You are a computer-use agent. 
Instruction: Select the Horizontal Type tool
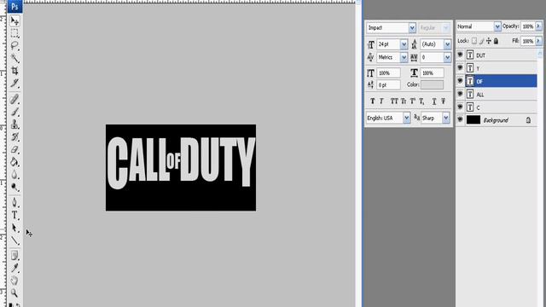15,215
